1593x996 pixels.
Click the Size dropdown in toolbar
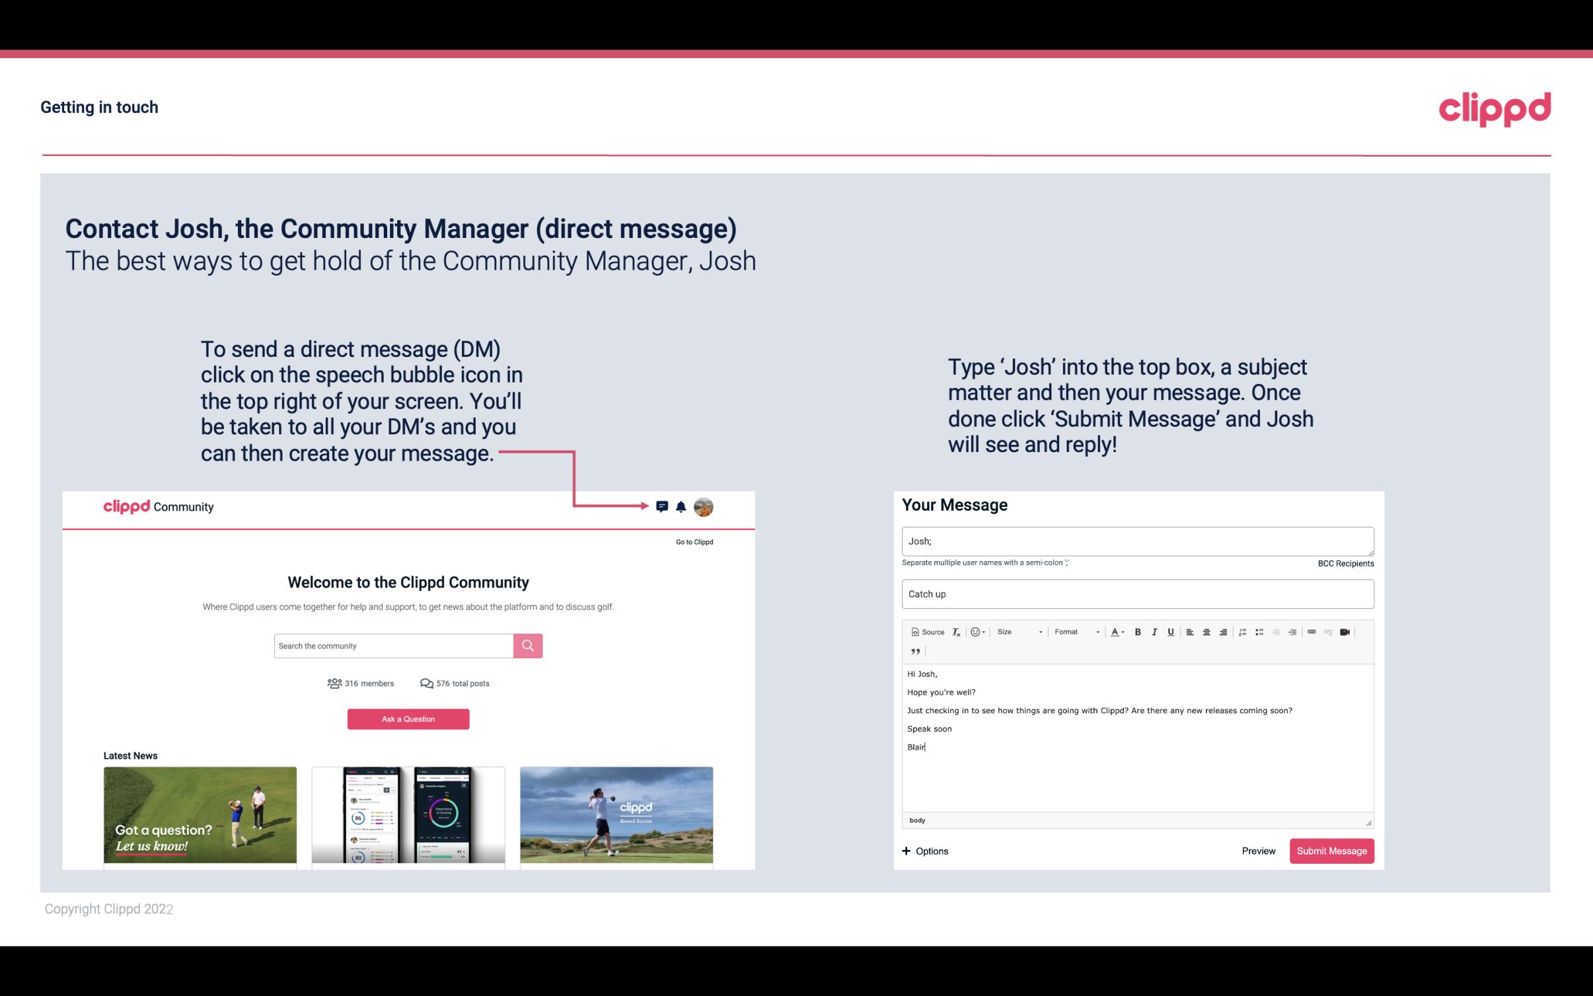coord(1014,631)
